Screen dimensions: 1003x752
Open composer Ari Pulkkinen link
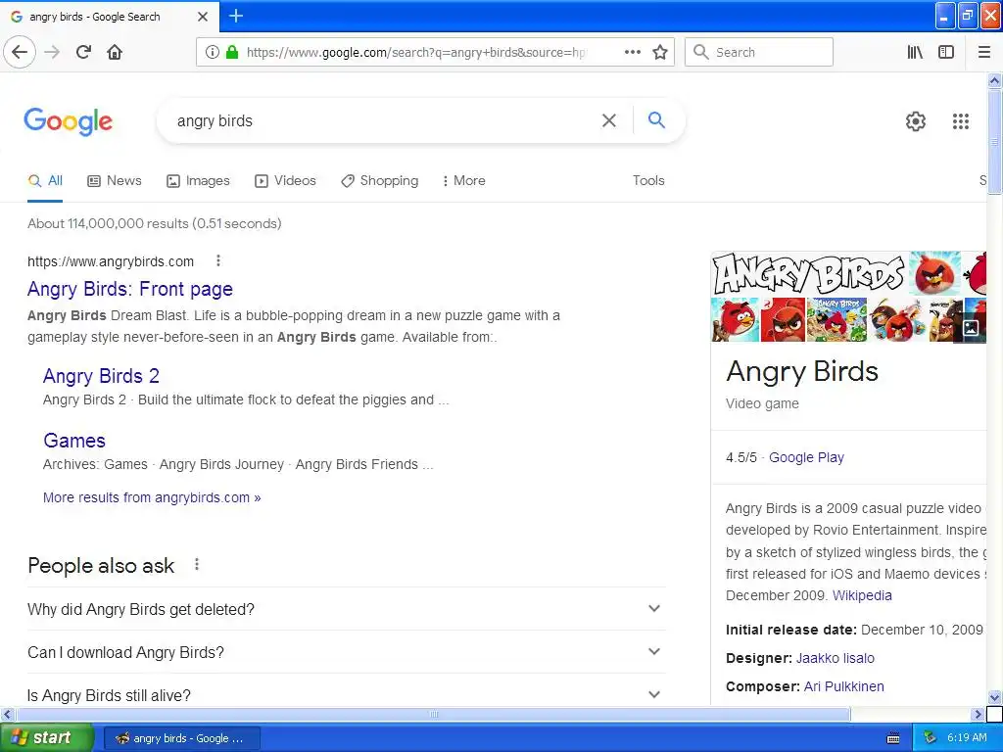coord(843,686)
